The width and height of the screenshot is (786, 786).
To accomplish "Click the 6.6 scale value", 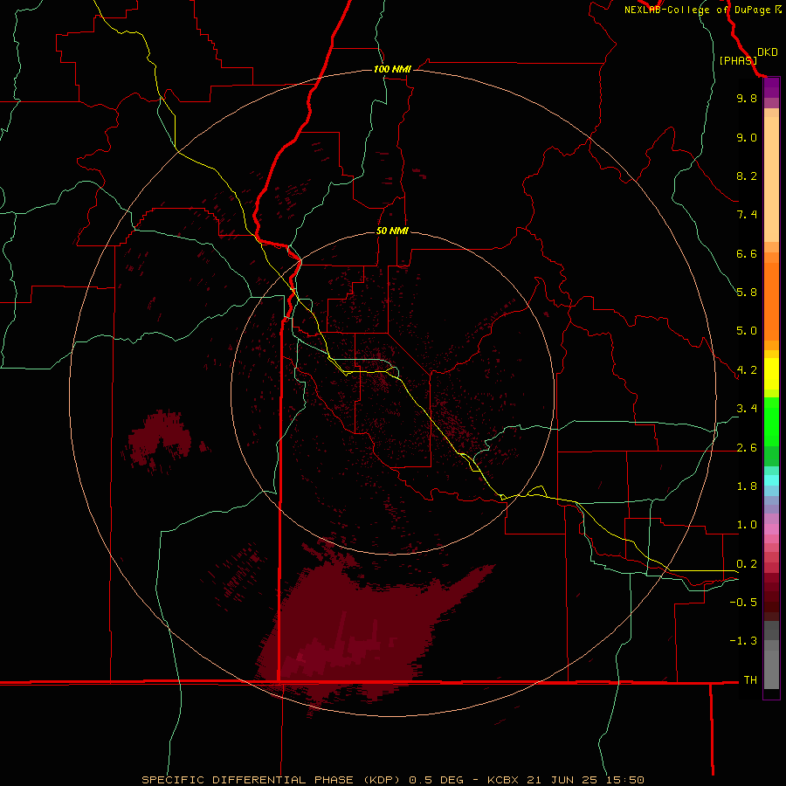I will pos(747,253).
